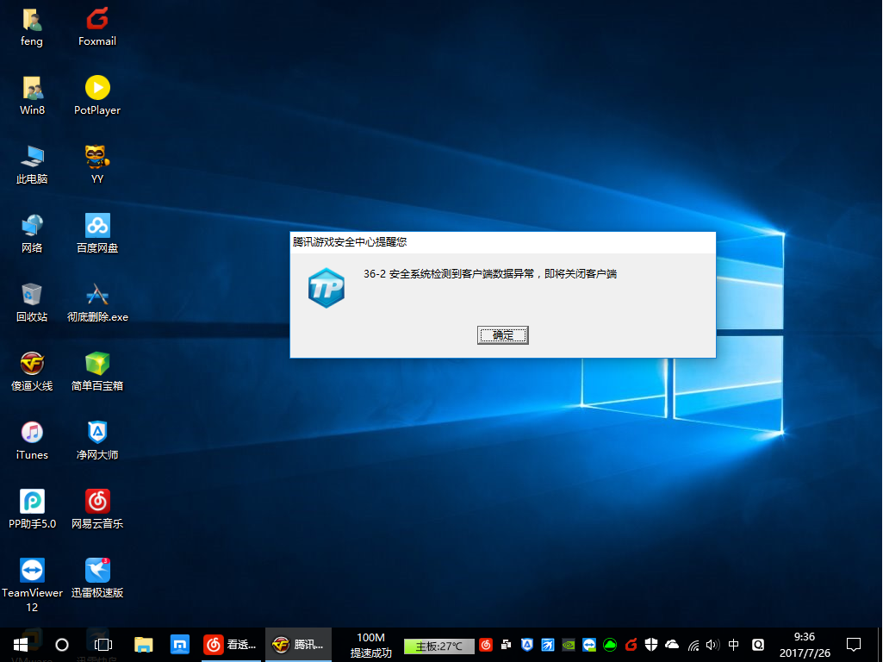This screenshot has width=883, height=662.
Task: Select the 网易云音乐 desktop icon
Action: click(96, 510)
